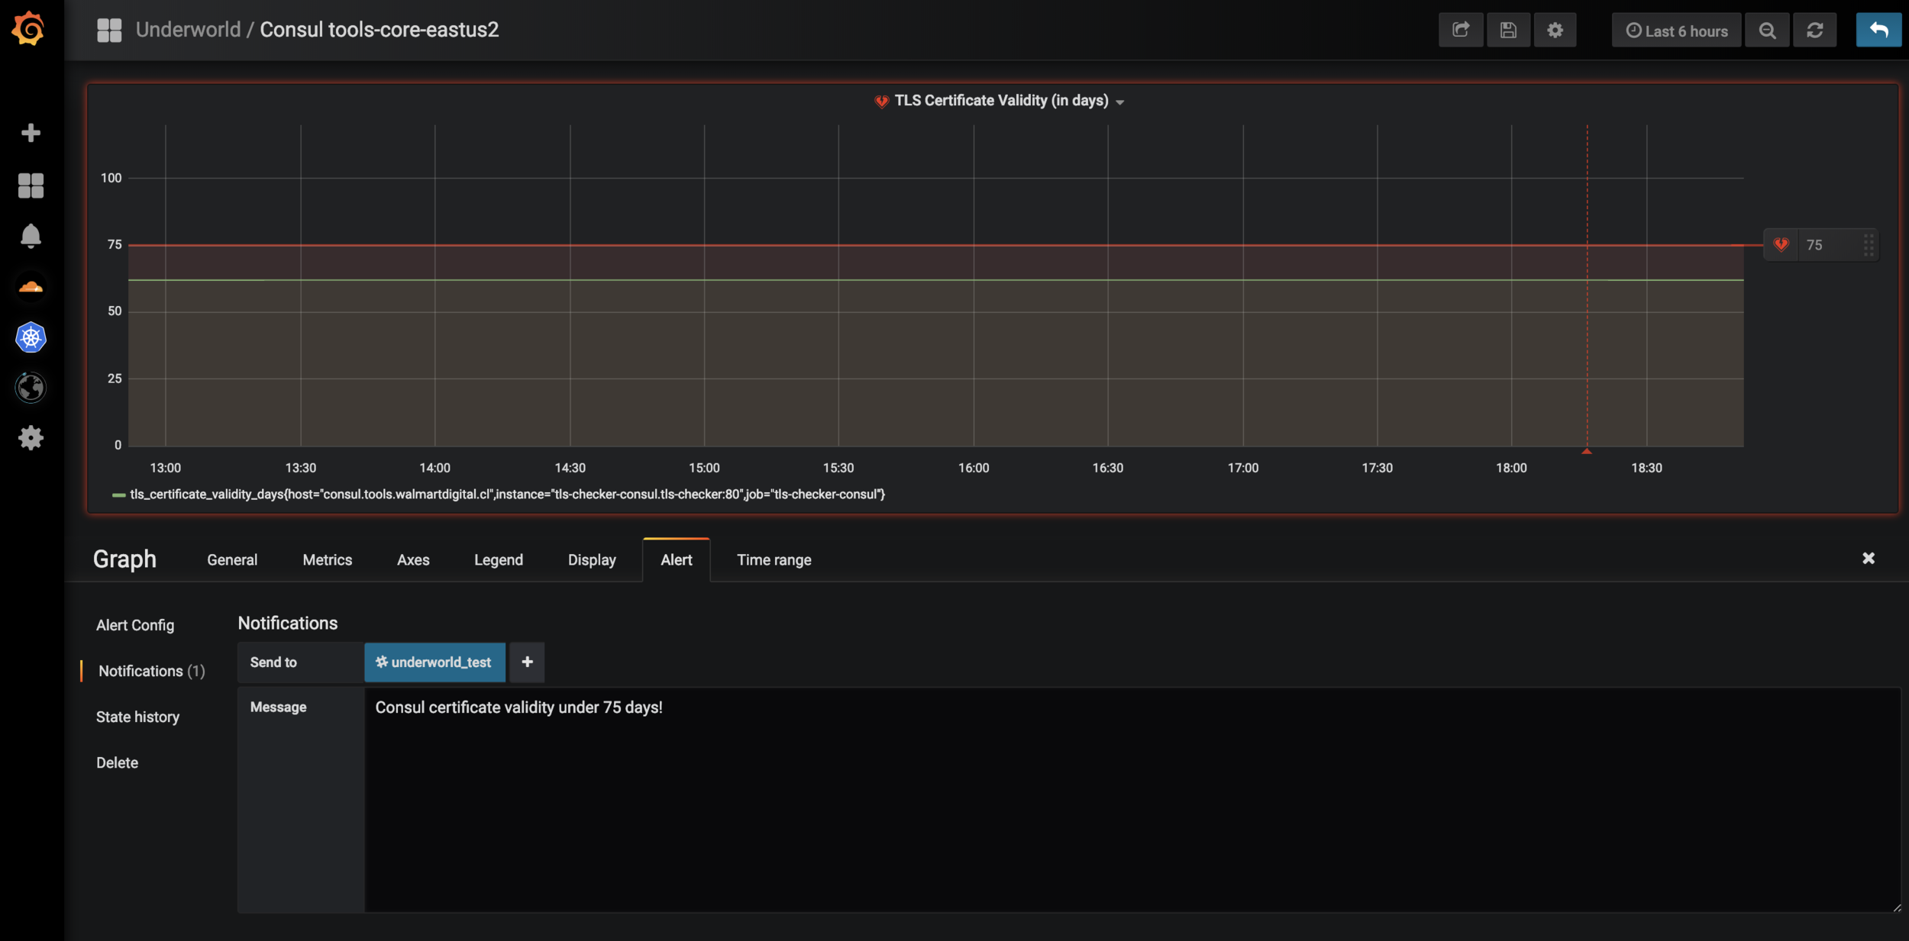The image size is (1909, 941).
Task: Switch to the Metrics tab
Action: 327,560
